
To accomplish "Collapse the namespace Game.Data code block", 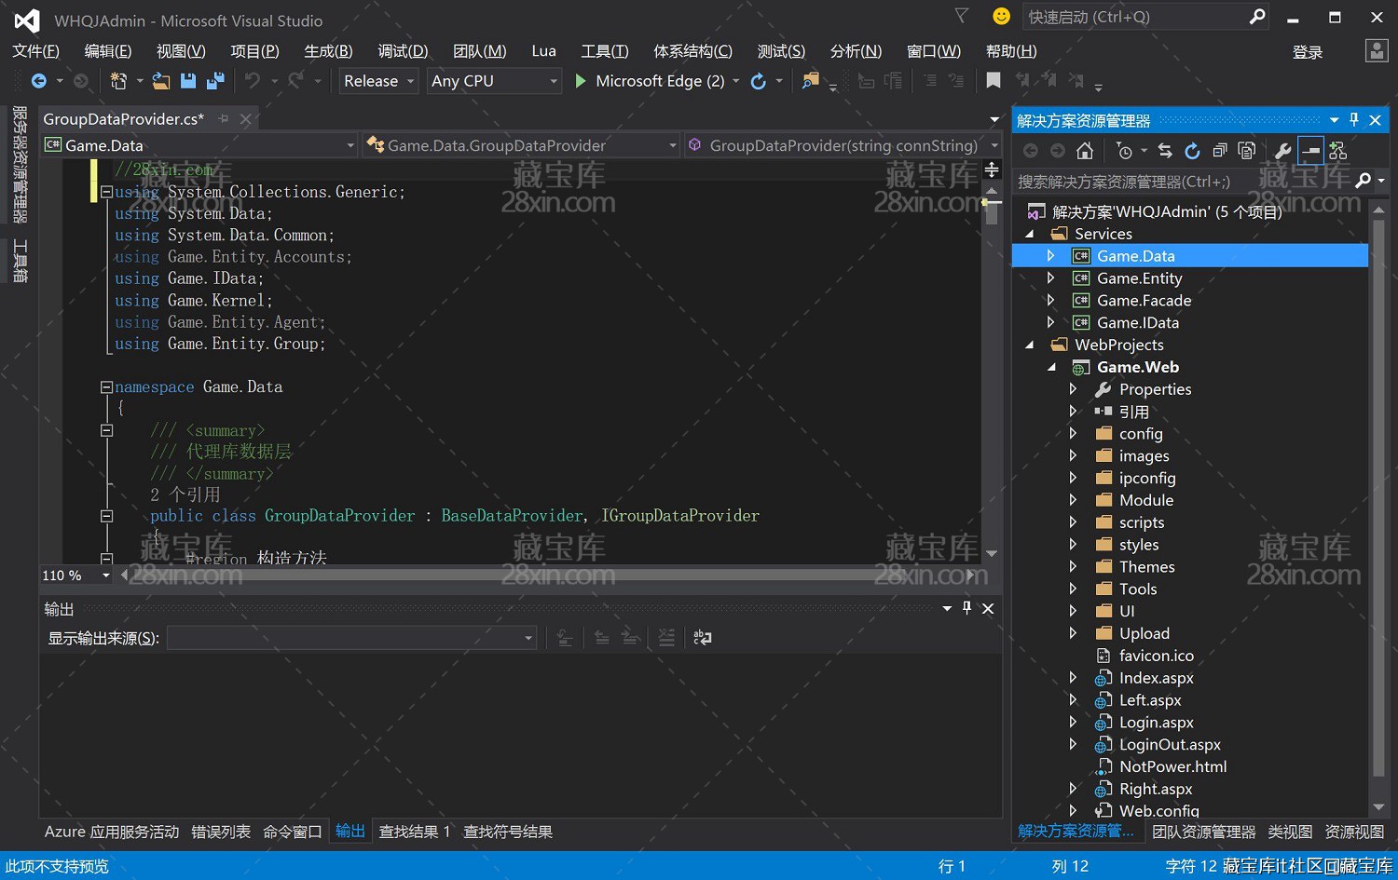I will click(106, 386).
